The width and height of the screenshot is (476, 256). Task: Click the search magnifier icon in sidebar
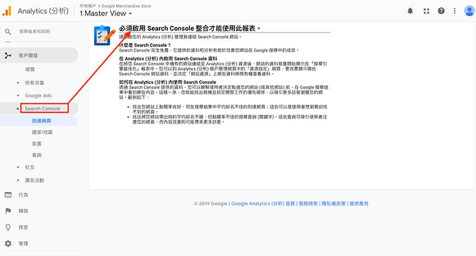coord(8,31)
